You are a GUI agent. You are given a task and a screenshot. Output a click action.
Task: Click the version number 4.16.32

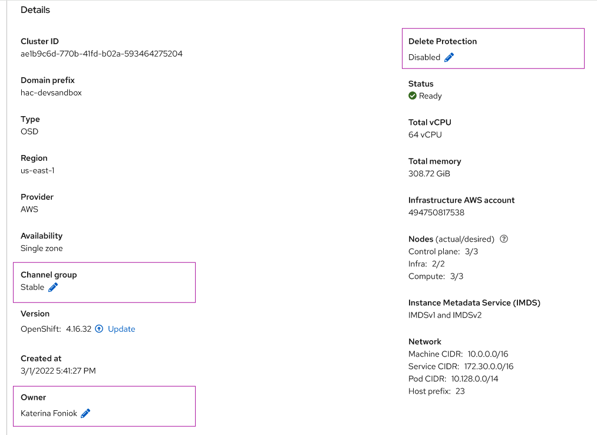click(x=78, y=329)
